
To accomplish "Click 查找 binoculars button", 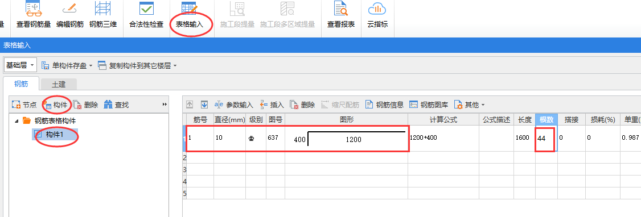I will click(x=117, y=105).
